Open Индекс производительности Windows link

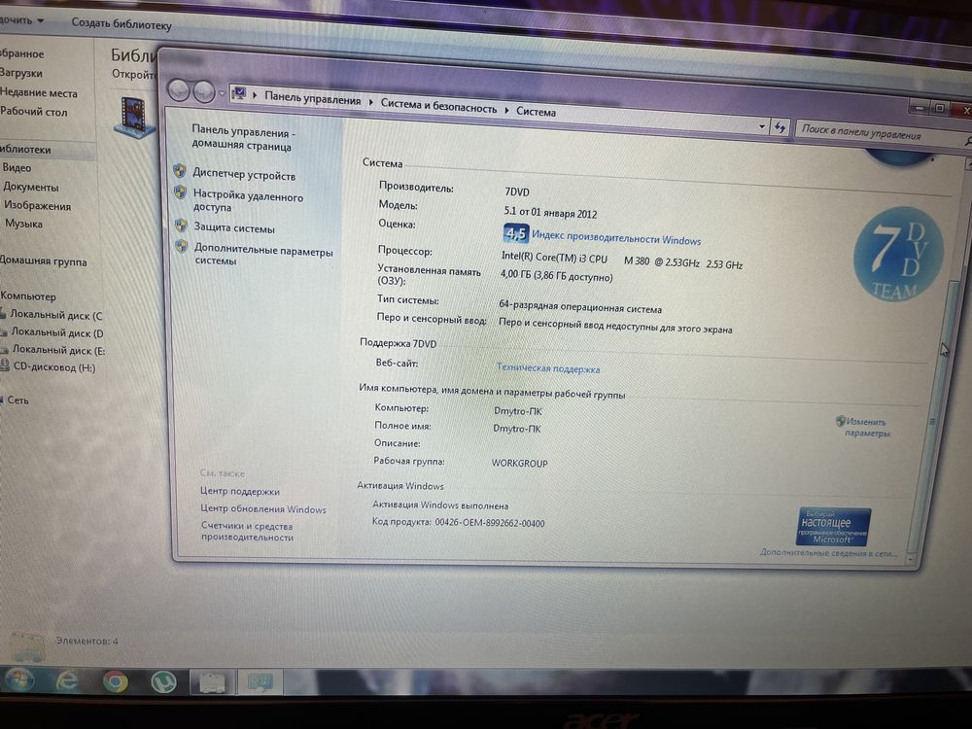[x=616, y=239]
